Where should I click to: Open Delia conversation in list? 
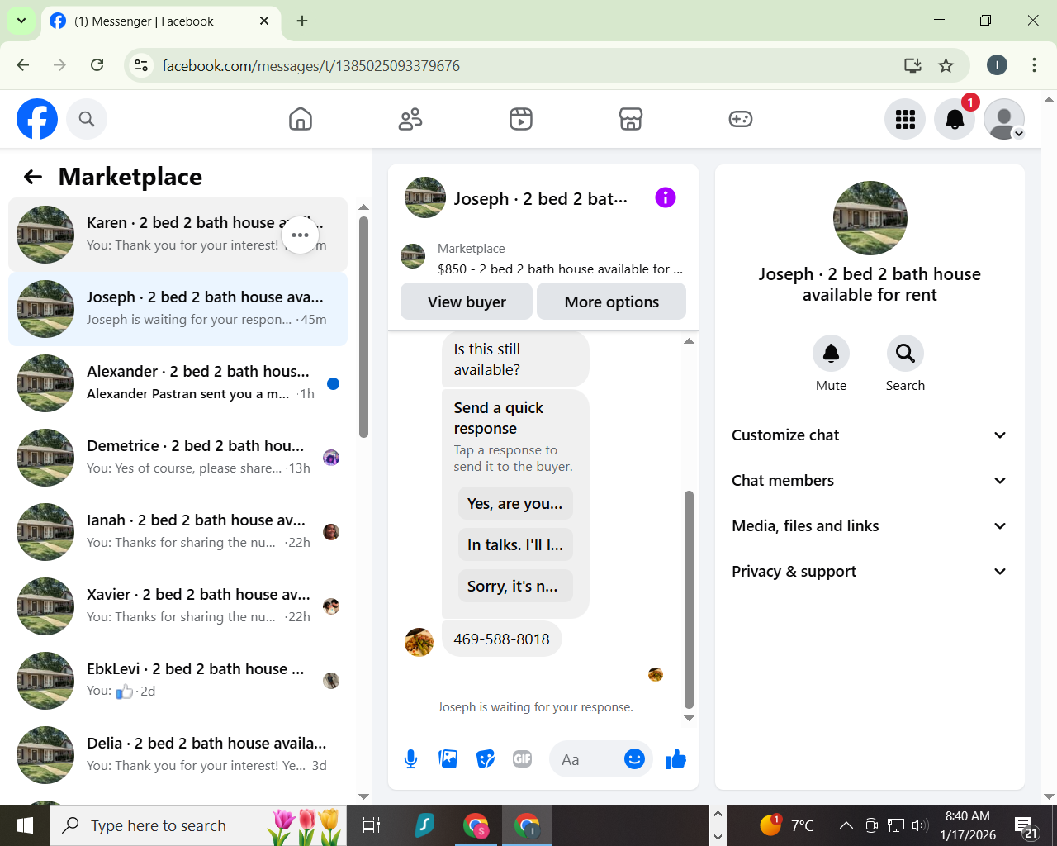(x=178, y=755)
